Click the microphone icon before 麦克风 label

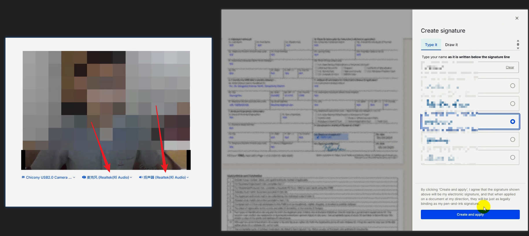tap(84, 177)
